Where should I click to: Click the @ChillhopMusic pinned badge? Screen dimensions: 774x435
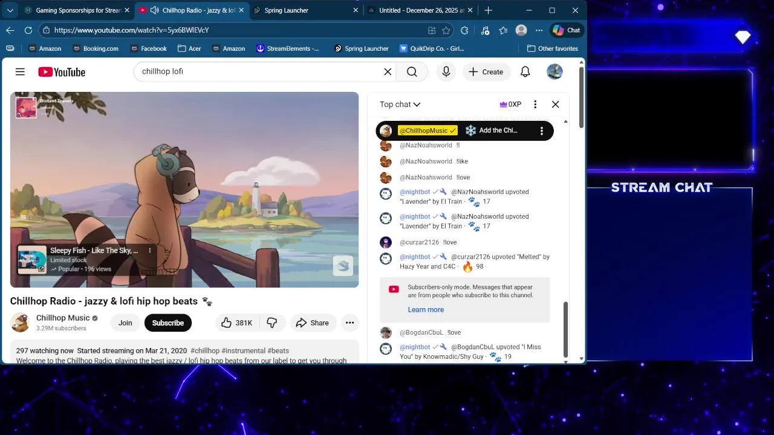pos(428,130)
